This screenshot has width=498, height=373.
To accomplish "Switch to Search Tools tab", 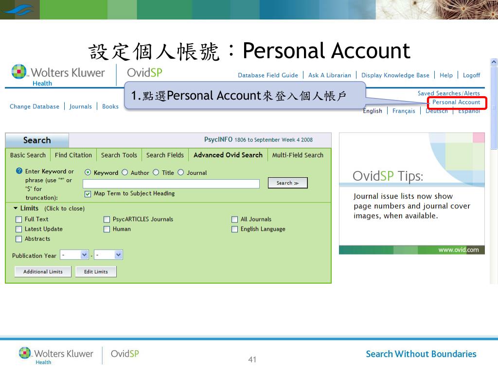I will coord(119,155).
